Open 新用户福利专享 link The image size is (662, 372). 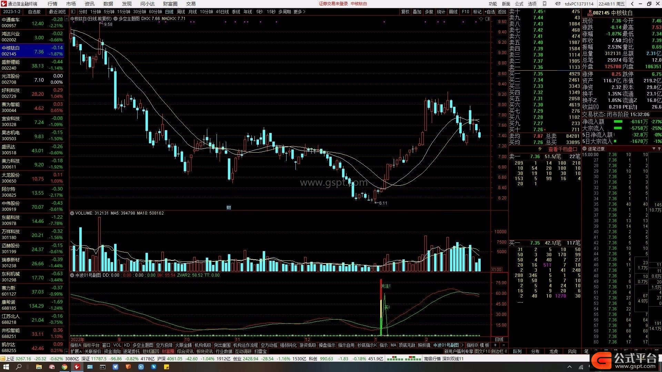click(459, 351)
